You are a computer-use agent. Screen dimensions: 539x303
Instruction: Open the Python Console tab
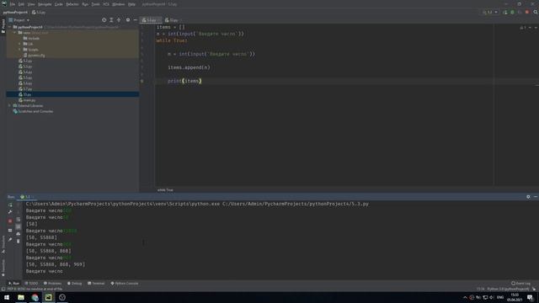(x=125, y=284)
